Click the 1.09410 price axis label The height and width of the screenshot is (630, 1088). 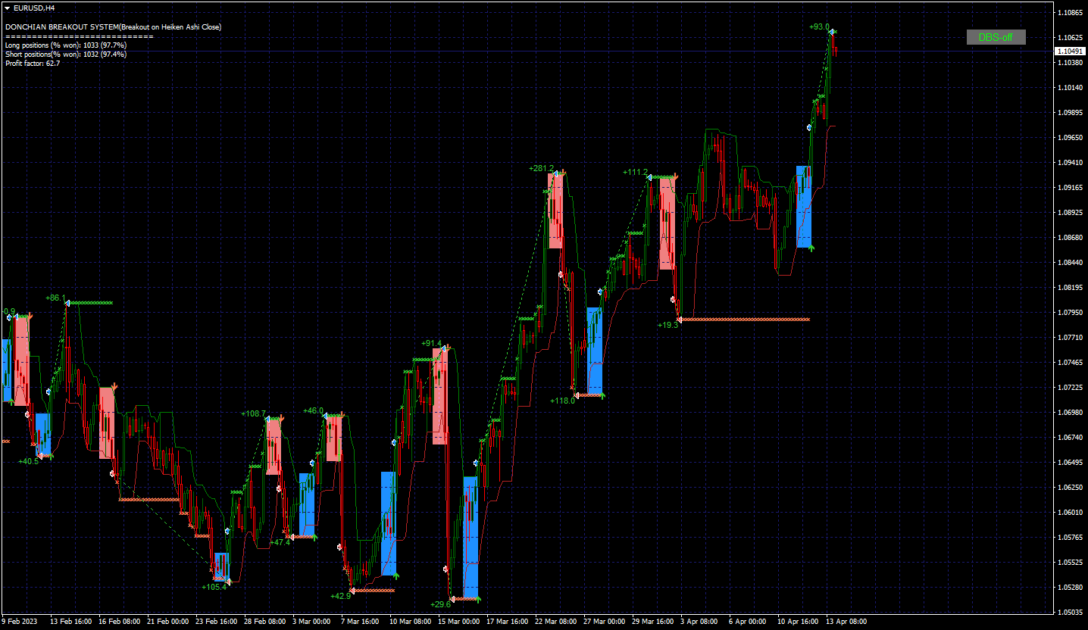[x=1070, y=162]
